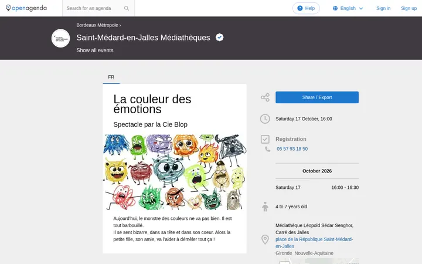This screenshot has width=422, height=264.
Task: Open the OpenAgenda home logo
Action: coord(26,8)
